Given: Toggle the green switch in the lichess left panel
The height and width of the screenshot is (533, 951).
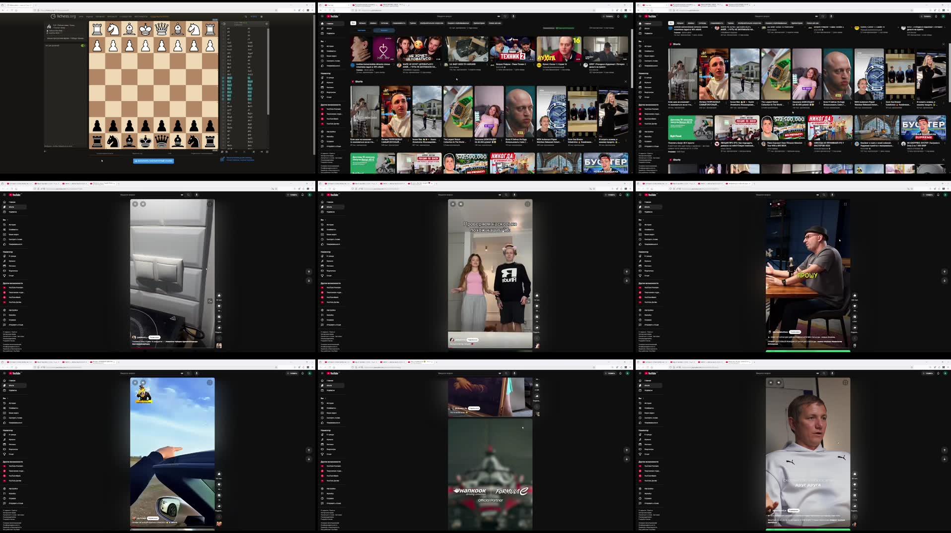Looking at the screenshot, I should 83,46.
